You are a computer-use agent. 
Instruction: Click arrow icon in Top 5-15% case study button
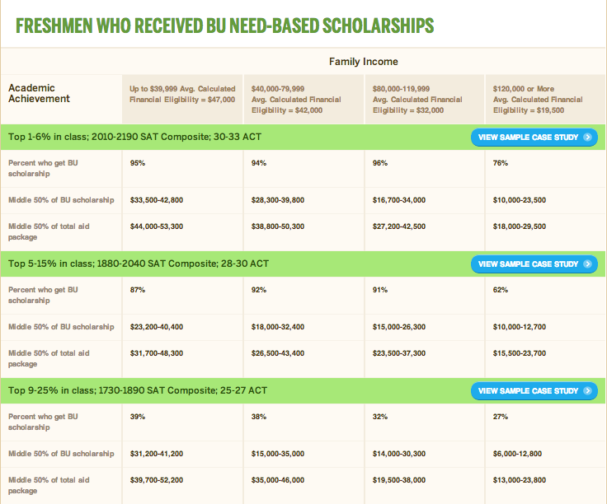[x=587, y=264]
